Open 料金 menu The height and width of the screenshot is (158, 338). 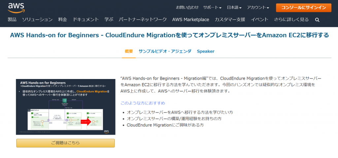[62, 19]
